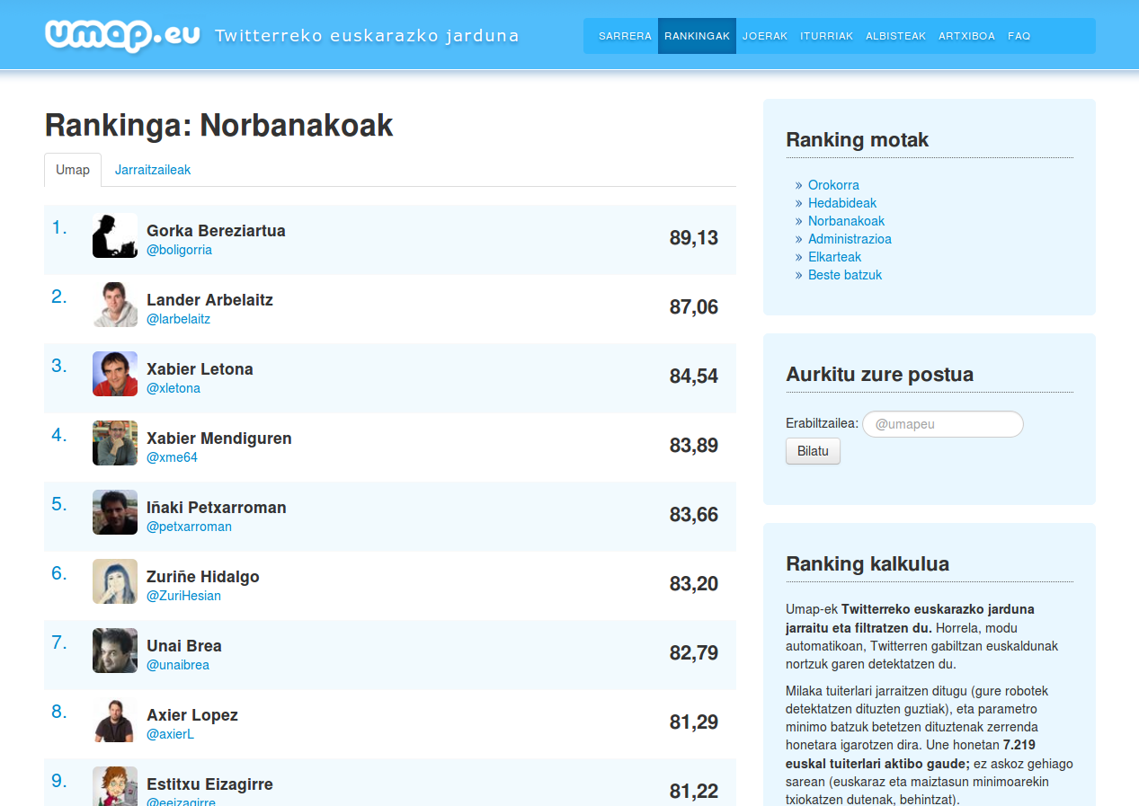Open the Hedabideak ranking link
This screenshot has width=1139, height=806.
click(x=842, y=203)
